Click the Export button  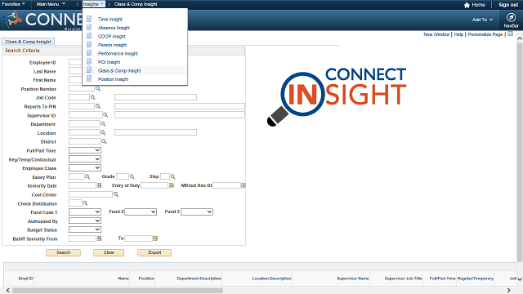coord(154,252)
